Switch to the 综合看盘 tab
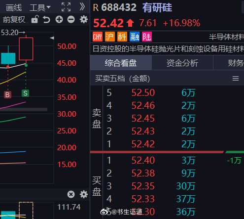This screenshot has width=244, height=219. point(121,63)
